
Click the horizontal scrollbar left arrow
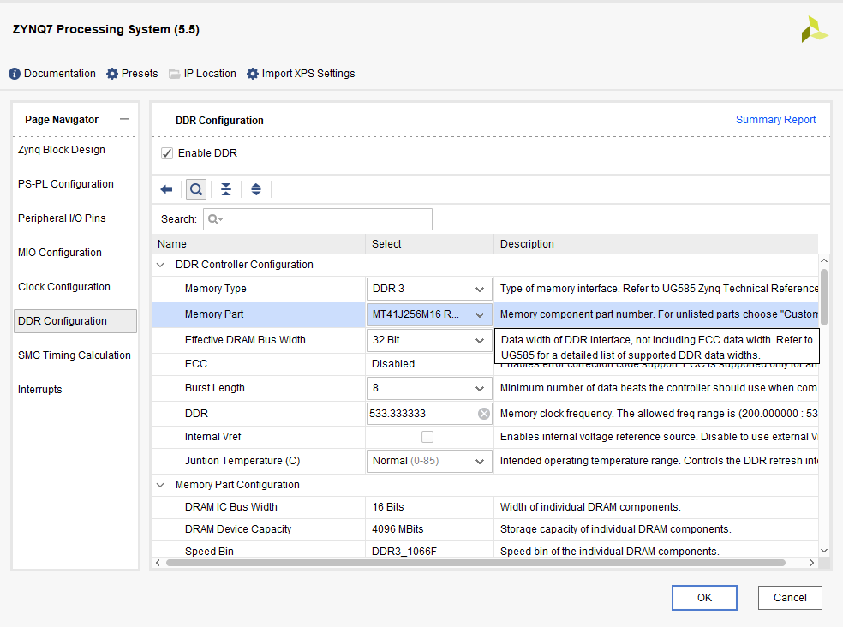(x=158, y=563)
